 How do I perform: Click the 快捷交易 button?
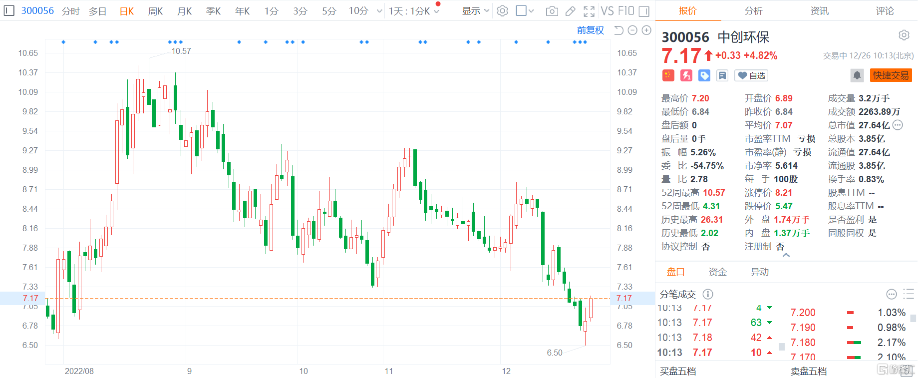click(x=891, y=75)
